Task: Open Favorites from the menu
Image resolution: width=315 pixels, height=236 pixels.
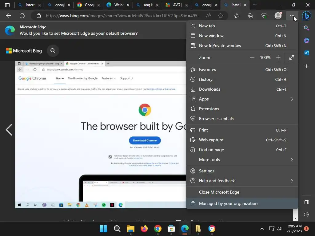Action: pyautogui.click(x=242, y=70)
